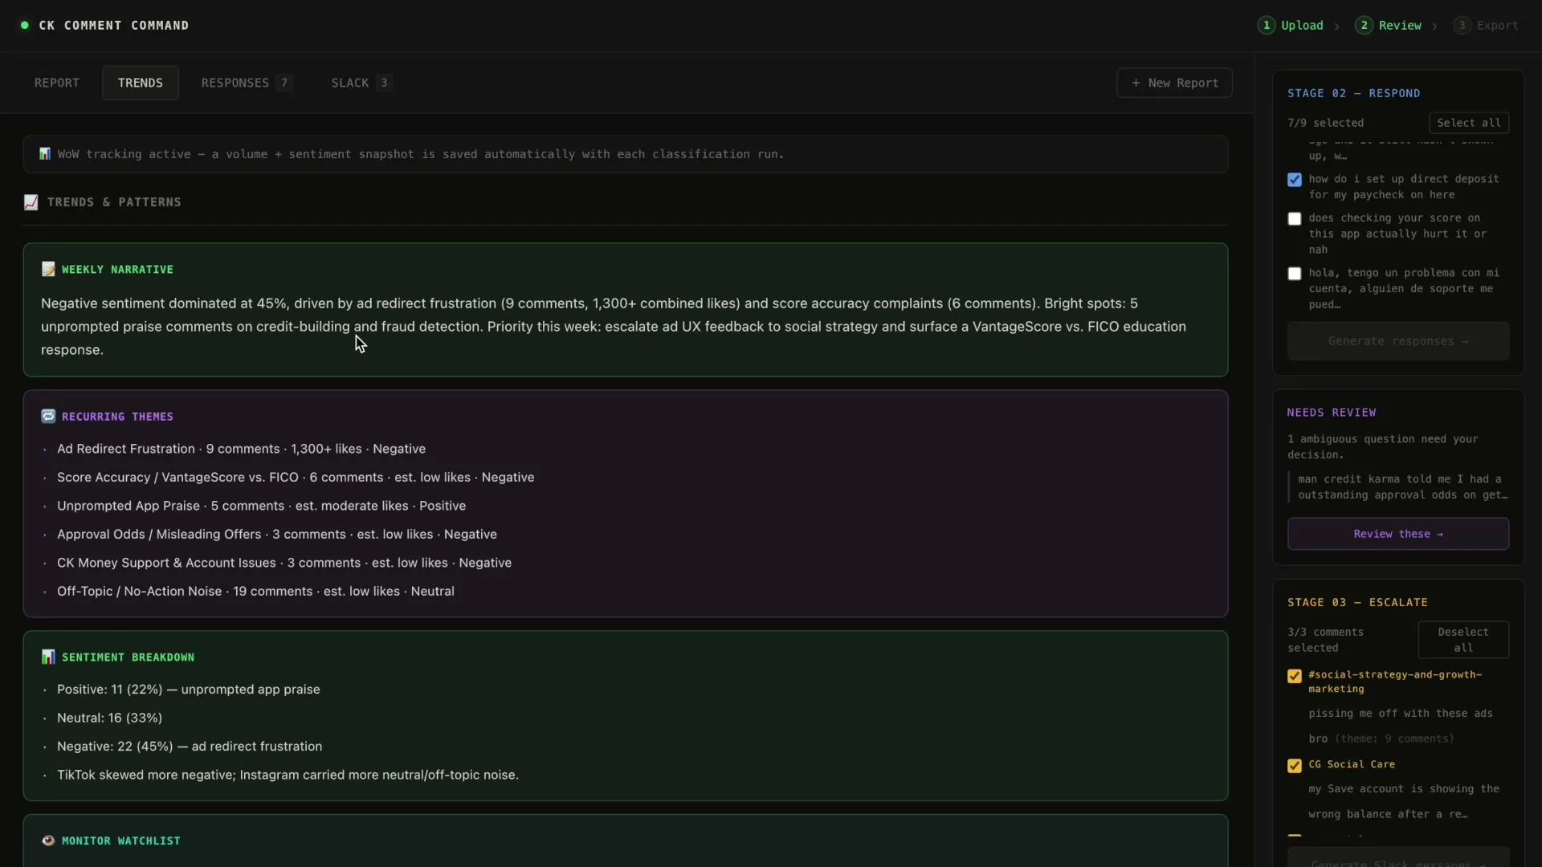This screenshot has width=1542, height=867.
Task: Click the Score Accuracy / VantageScore theme row
Action: pos(296,477)
